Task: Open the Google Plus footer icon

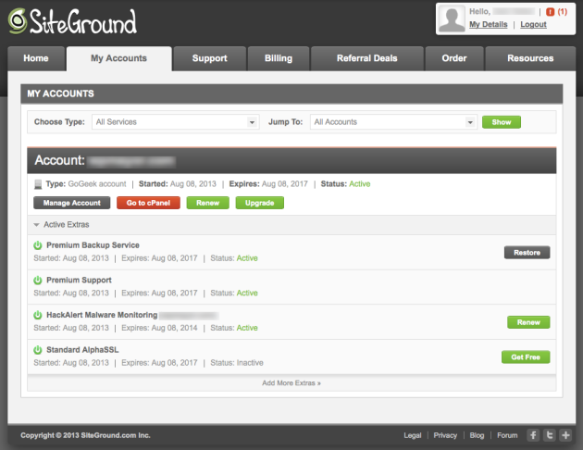Action: (x=565, y=435)
